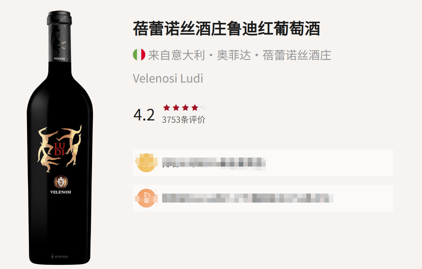Click the second red rating star

click(x=176, y=108)
